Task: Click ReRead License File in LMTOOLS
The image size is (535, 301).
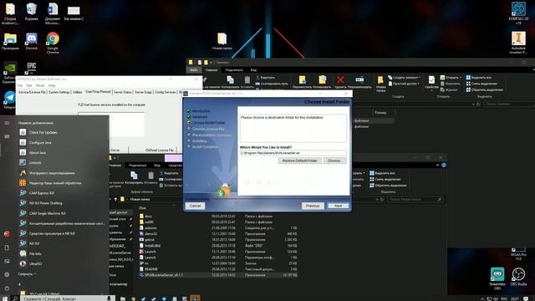Action: (160, 150)
